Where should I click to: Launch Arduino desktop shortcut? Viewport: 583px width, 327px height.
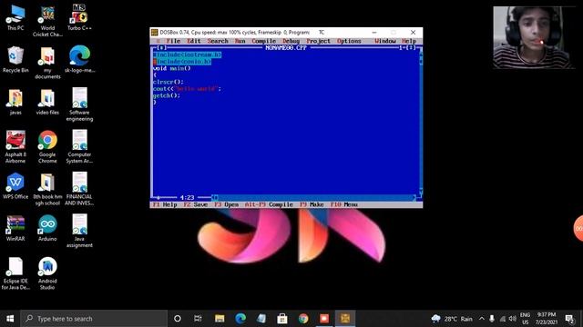[47, 228]
